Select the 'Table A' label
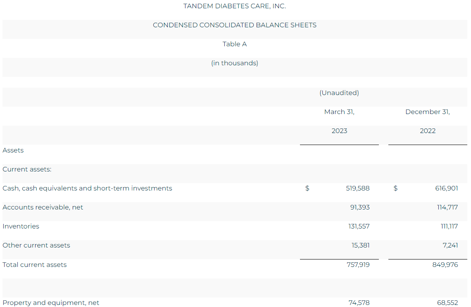 click(235, 44)
